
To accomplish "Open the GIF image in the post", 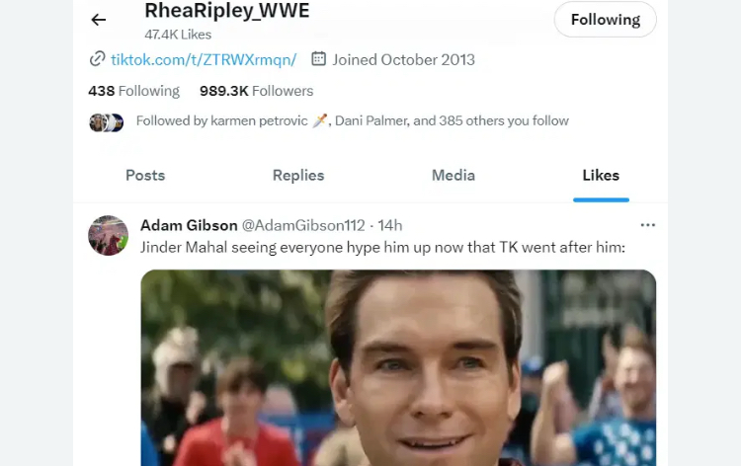I will [x=398, y=368].
